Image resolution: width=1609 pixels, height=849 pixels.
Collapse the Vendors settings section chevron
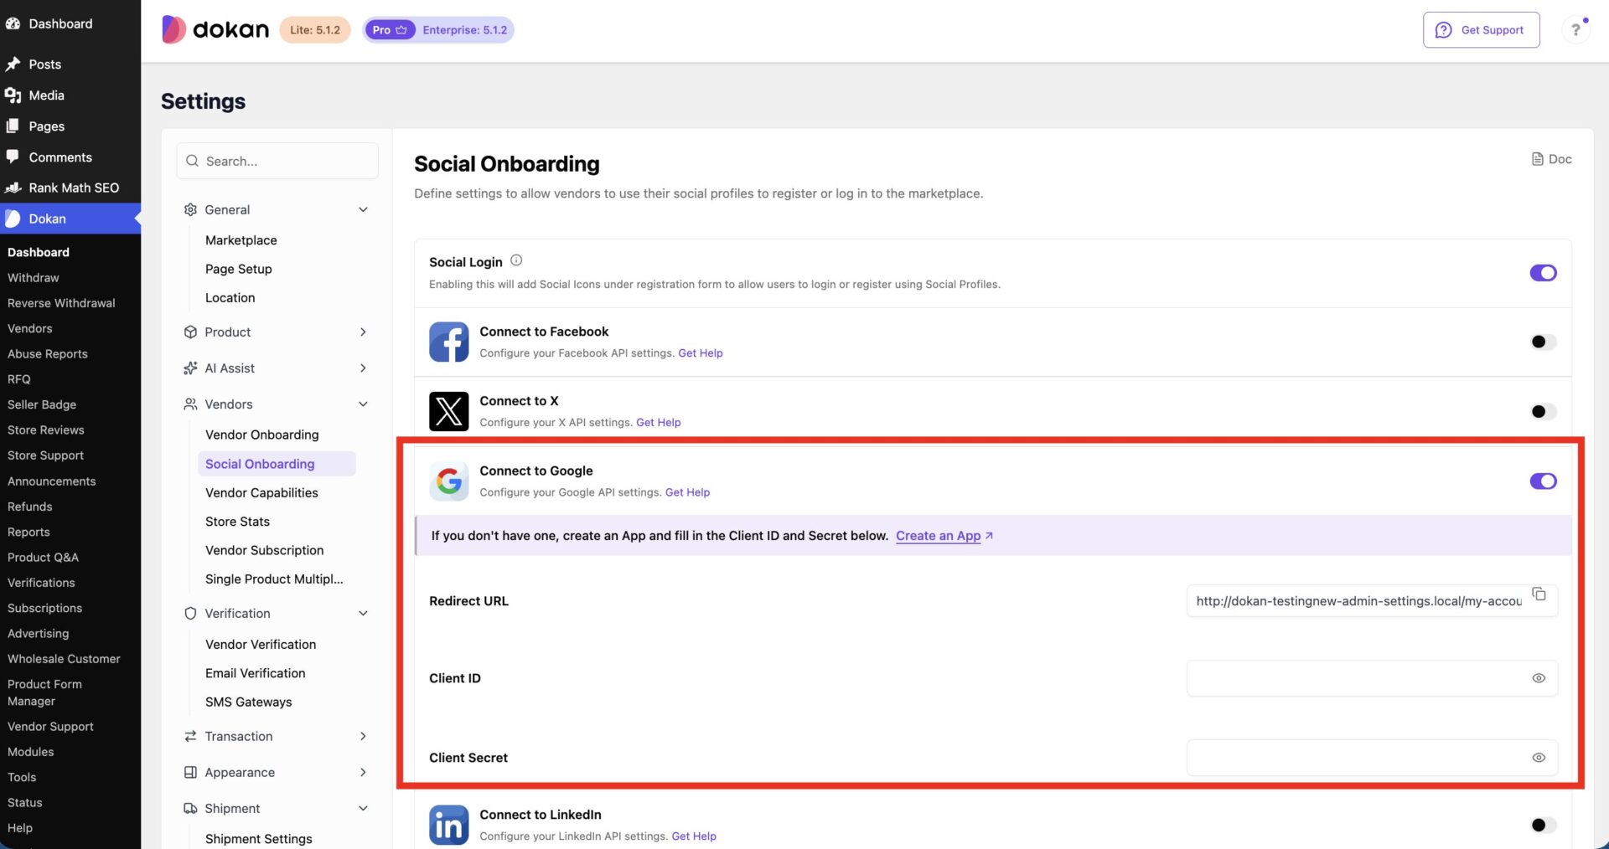click(363, 404)
